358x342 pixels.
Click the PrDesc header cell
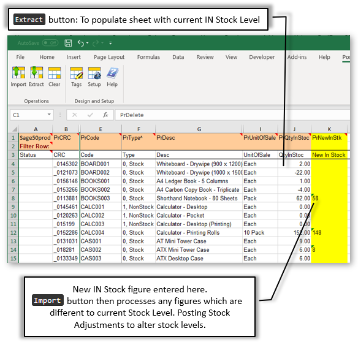[x=199, y=138]
